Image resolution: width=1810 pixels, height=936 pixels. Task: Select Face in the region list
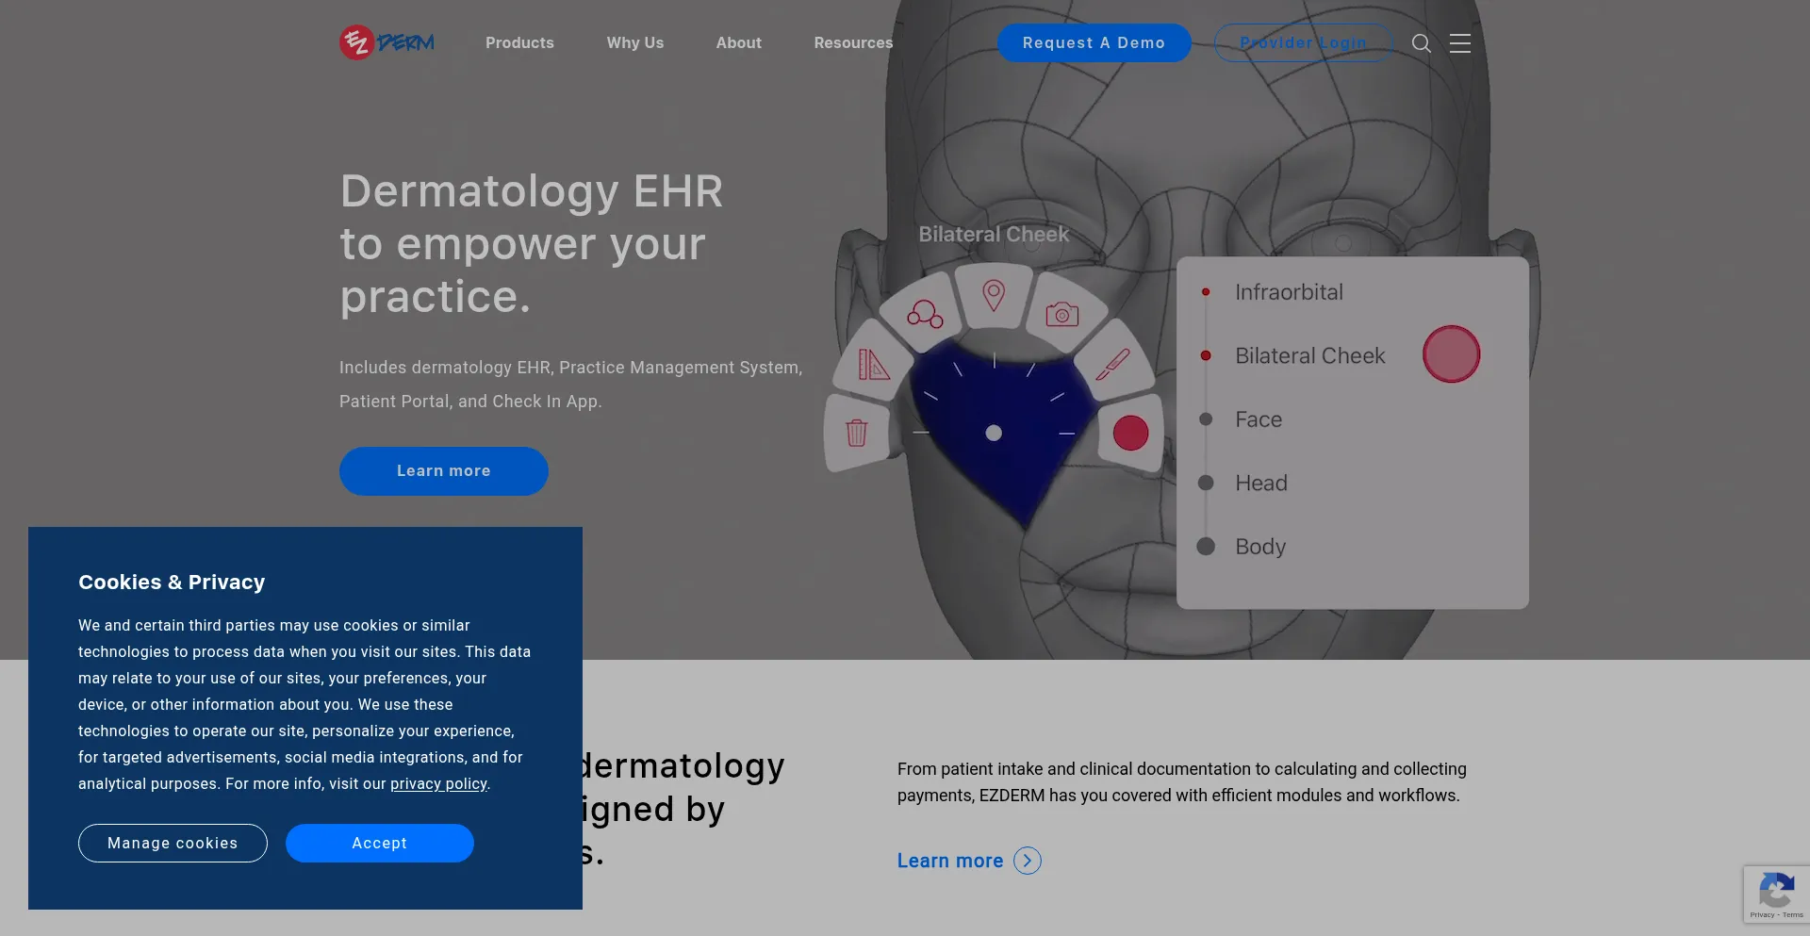(x=1258, y=419)
